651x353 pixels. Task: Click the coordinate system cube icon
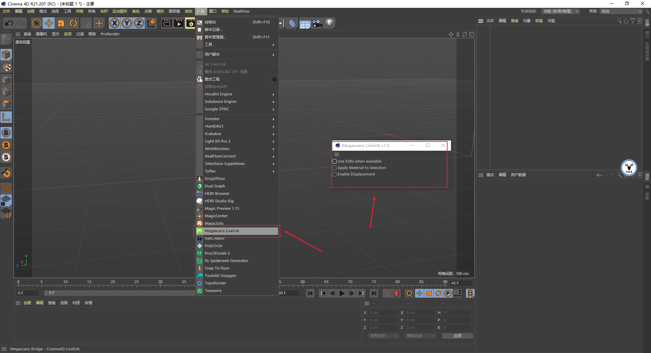(x=152, y=23)
